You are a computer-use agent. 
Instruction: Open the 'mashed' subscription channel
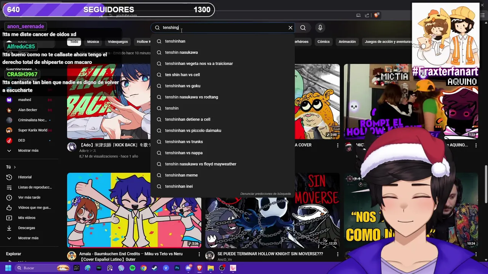pos(29,100)
